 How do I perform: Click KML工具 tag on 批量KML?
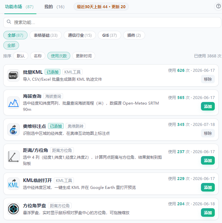[x=72, y=72]
